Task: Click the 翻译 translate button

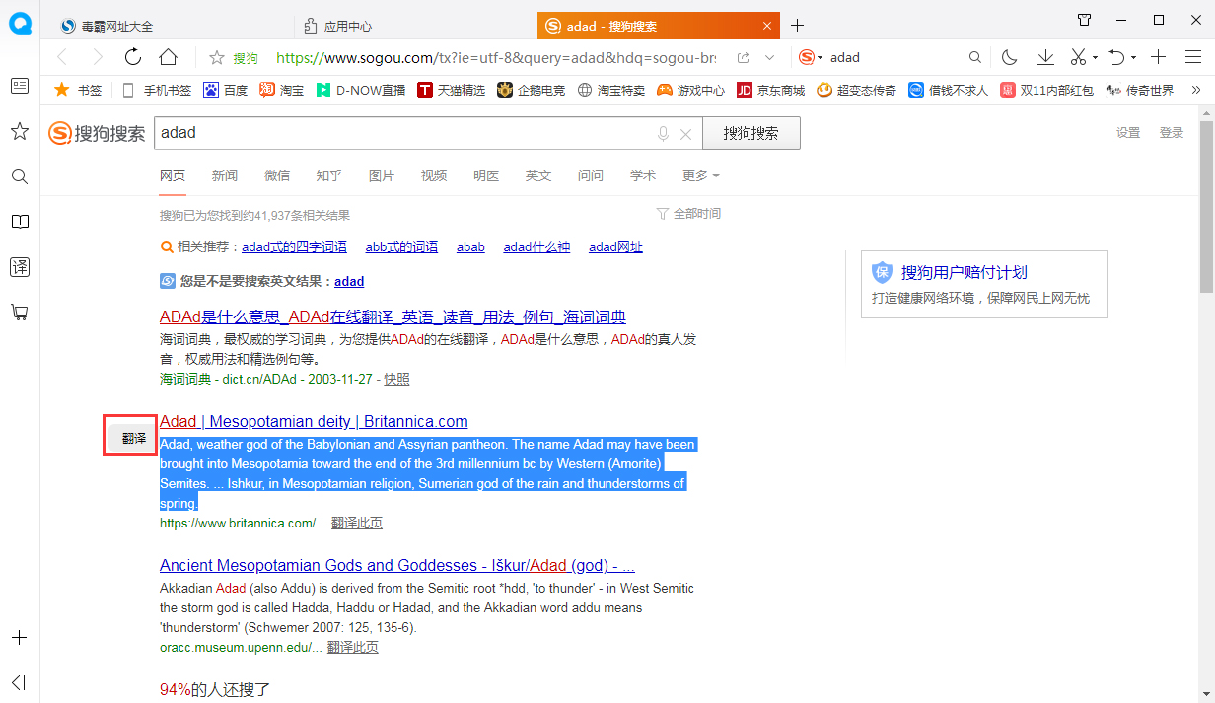Action: click(x=133, y=438)
